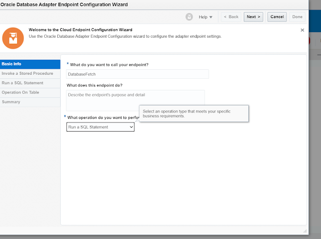The image size is (321, 239).
Task: Select the Basic Info step
Action: click(30, 64)
